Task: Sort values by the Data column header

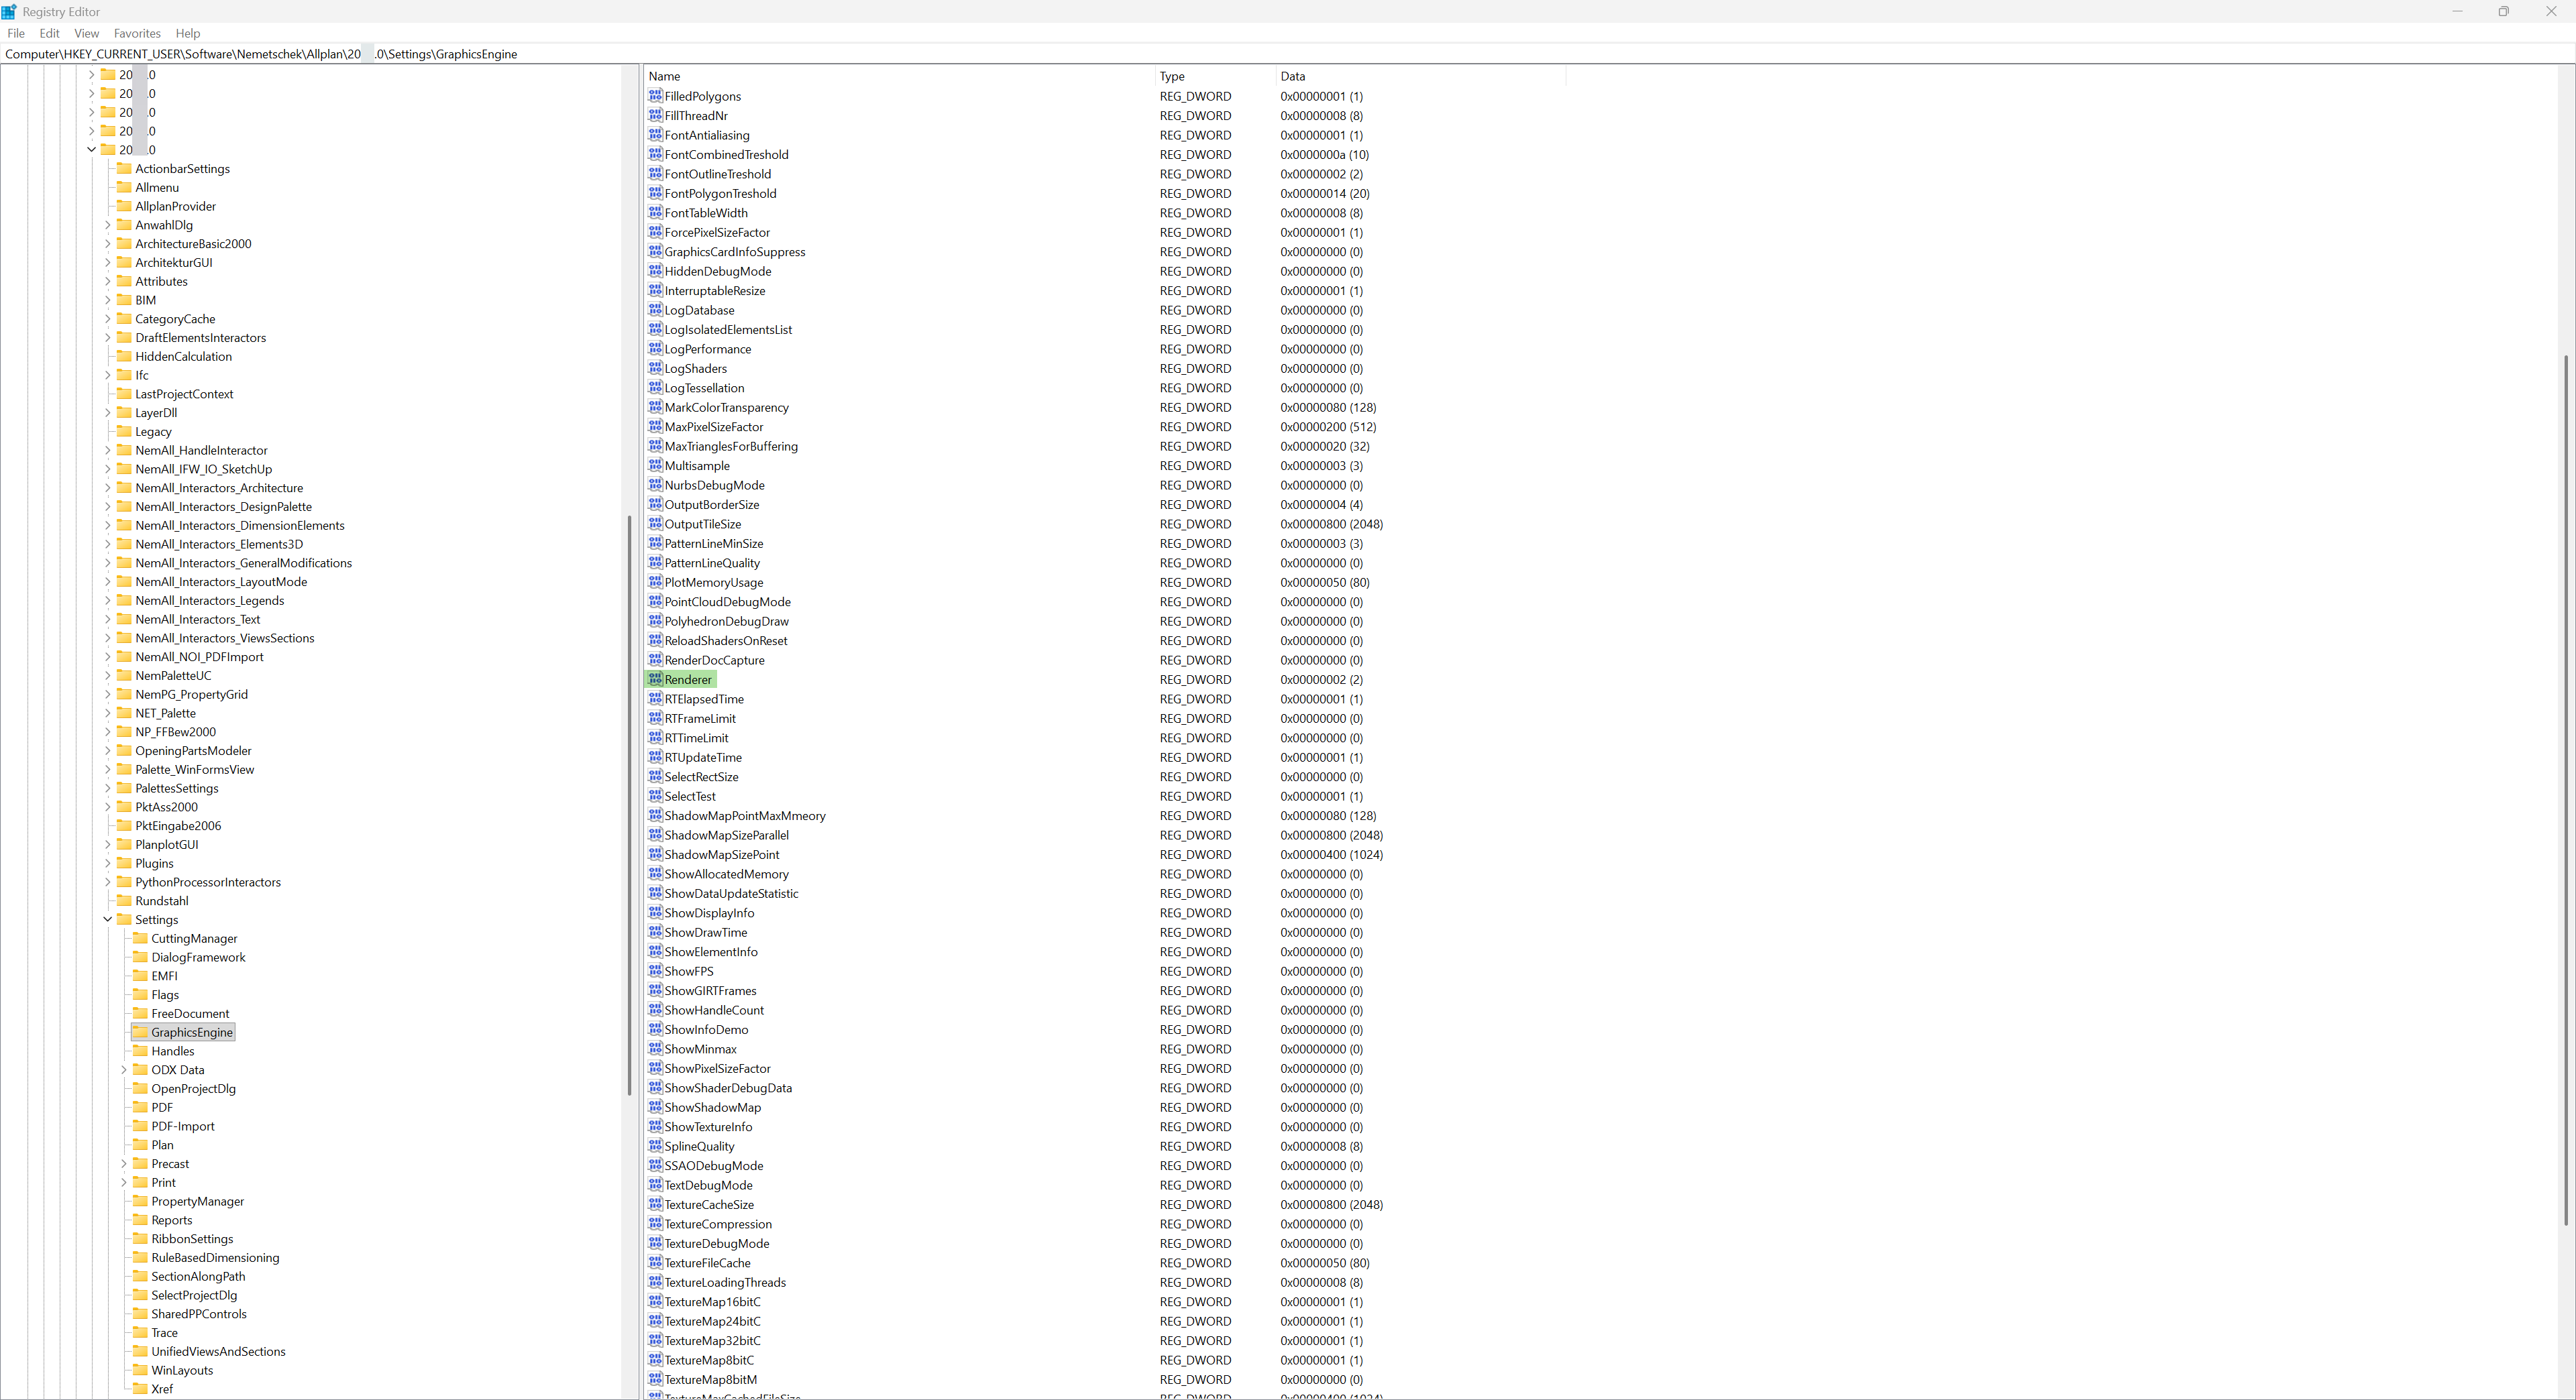Action: point(1420,76)
